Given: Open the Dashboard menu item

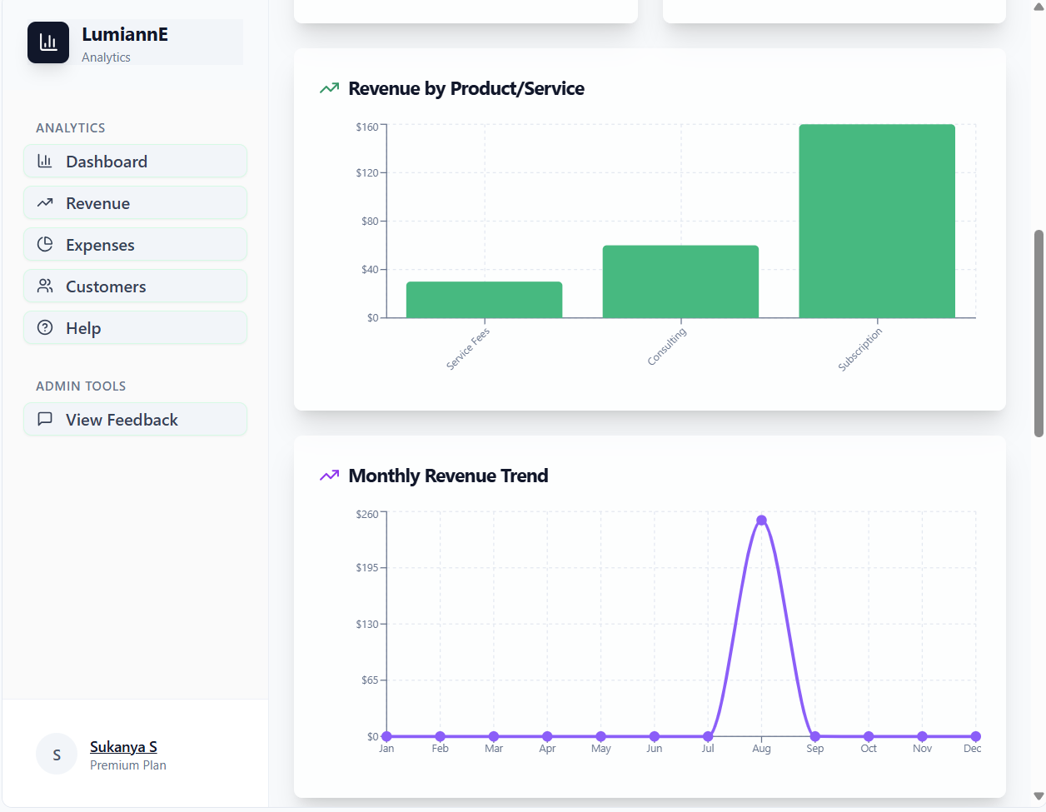Looking at the screenshot, I should coord(136,161).
